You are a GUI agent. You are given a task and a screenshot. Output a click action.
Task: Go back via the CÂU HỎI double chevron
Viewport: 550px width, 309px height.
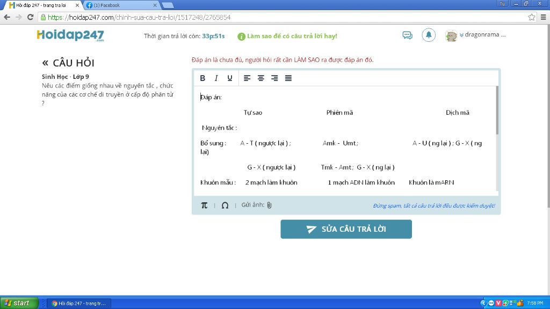pyautogui.click(x=45, y=63)
